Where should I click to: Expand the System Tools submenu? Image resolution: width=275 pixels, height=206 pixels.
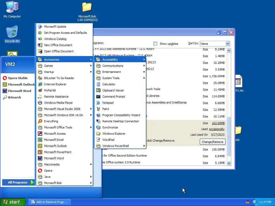[120, 78]
